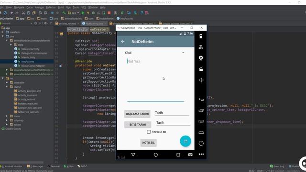
Task: Tap the BAŞLAMA TARİHİ button
Action: coord(137,114)
